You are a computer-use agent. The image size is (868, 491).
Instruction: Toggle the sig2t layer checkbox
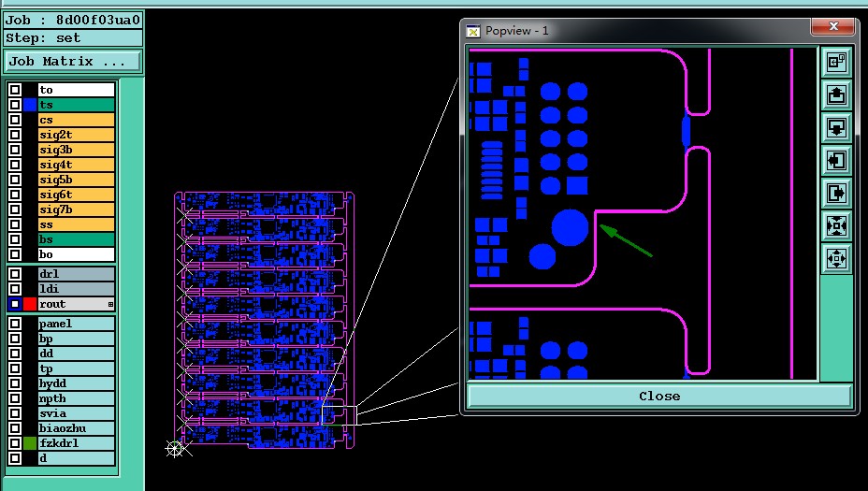(x=15, y=135)
